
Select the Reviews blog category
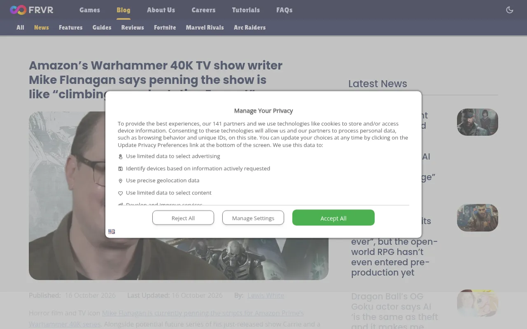[133, 28]
